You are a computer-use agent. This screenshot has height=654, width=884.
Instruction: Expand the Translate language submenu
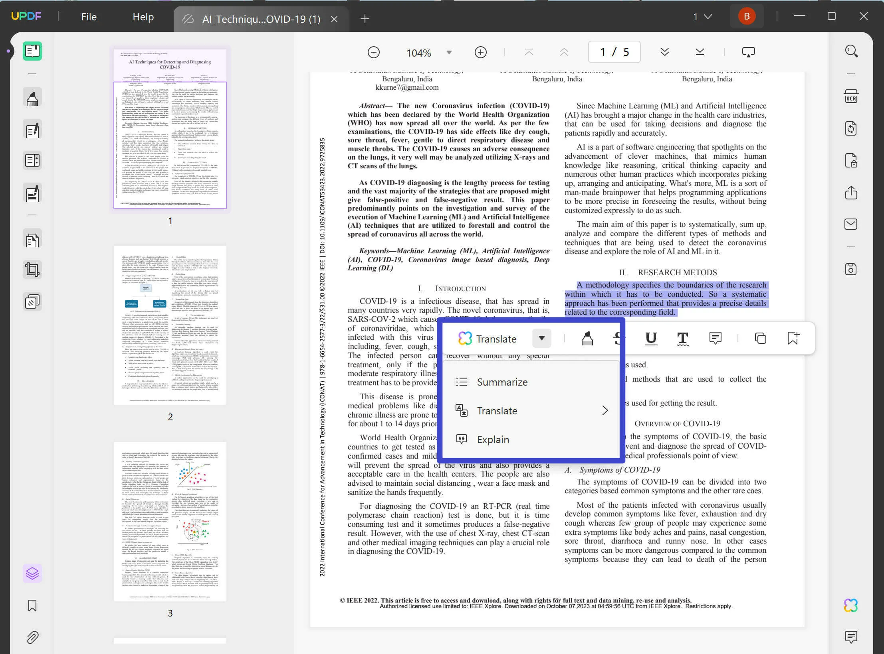coord(603,411)
